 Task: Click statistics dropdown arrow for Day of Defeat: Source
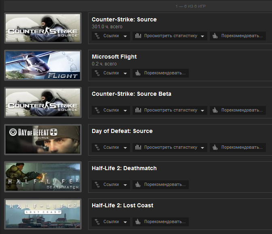[202, 148]
